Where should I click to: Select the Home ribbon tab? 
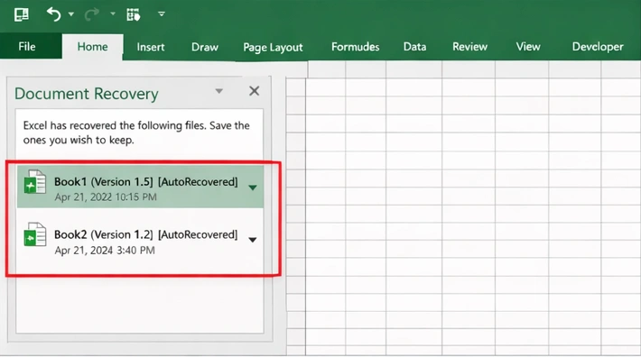click(x=92, y=47)
